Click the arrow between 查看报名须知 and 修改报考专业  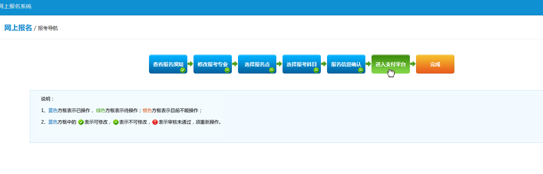point(190,64)
